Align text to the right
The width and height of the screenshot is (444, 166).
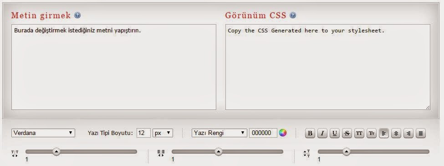pos(408,133)
